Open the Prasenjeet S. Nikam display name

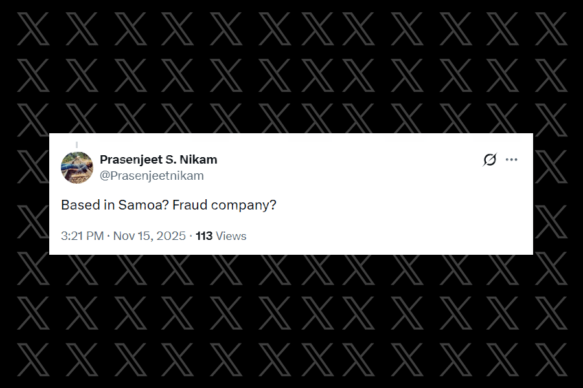coord(158,159)
